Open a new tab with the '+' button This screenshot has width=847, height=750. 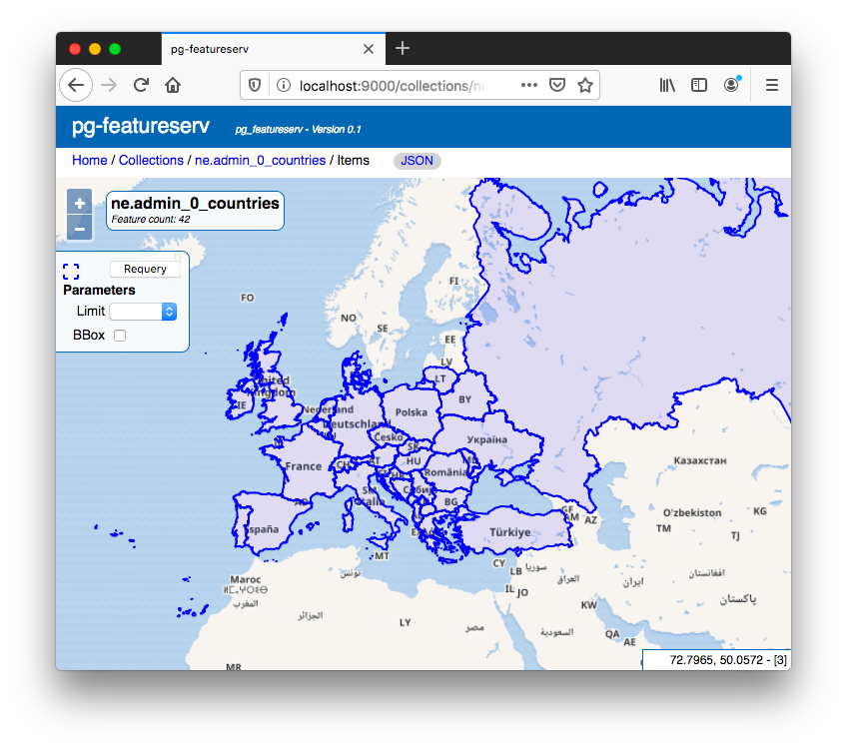pyautogui.click(x=403, y=47)
